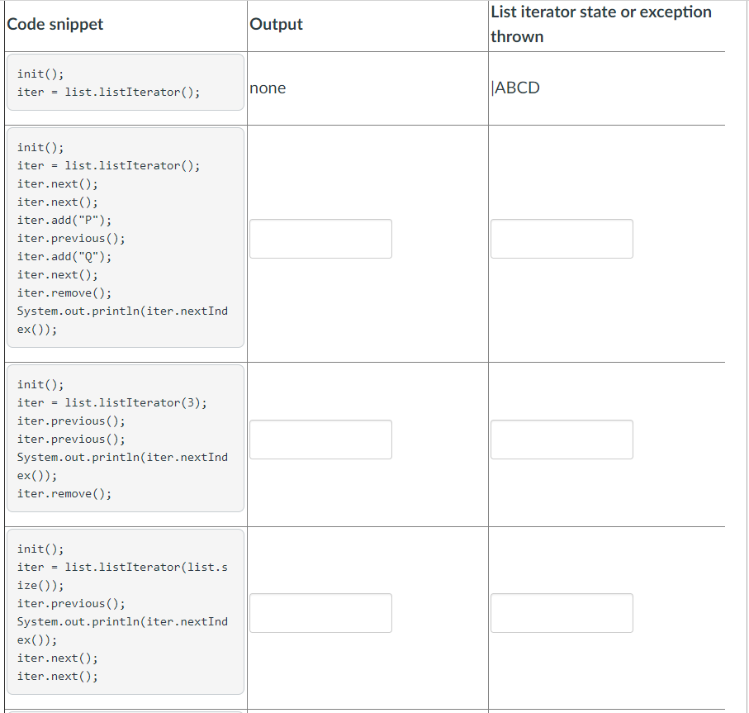Select the answer text none
Screen dimensions: 749x713
point(266,88)
